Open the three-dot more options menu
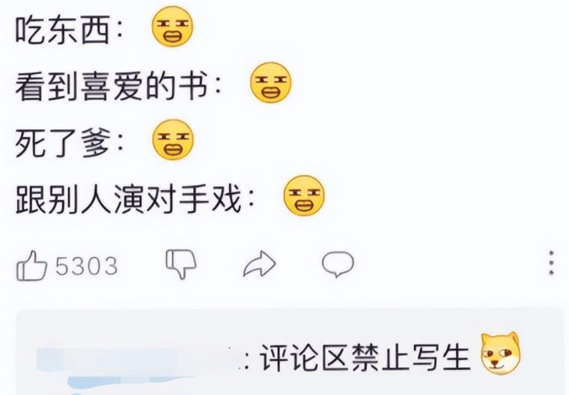 551,263
